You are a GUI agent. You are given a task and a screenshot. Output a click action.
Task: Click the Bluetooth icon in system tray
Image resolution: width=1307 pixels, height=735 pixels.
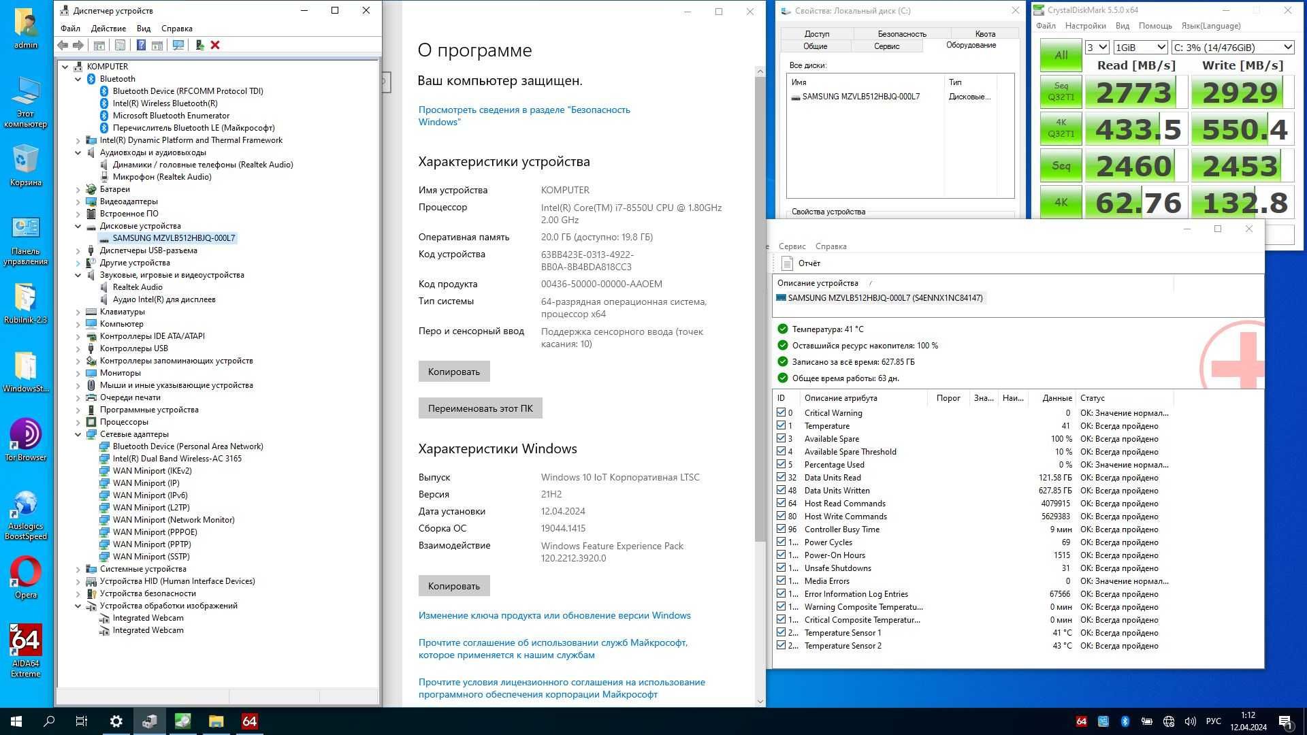tap(1125, 721)
